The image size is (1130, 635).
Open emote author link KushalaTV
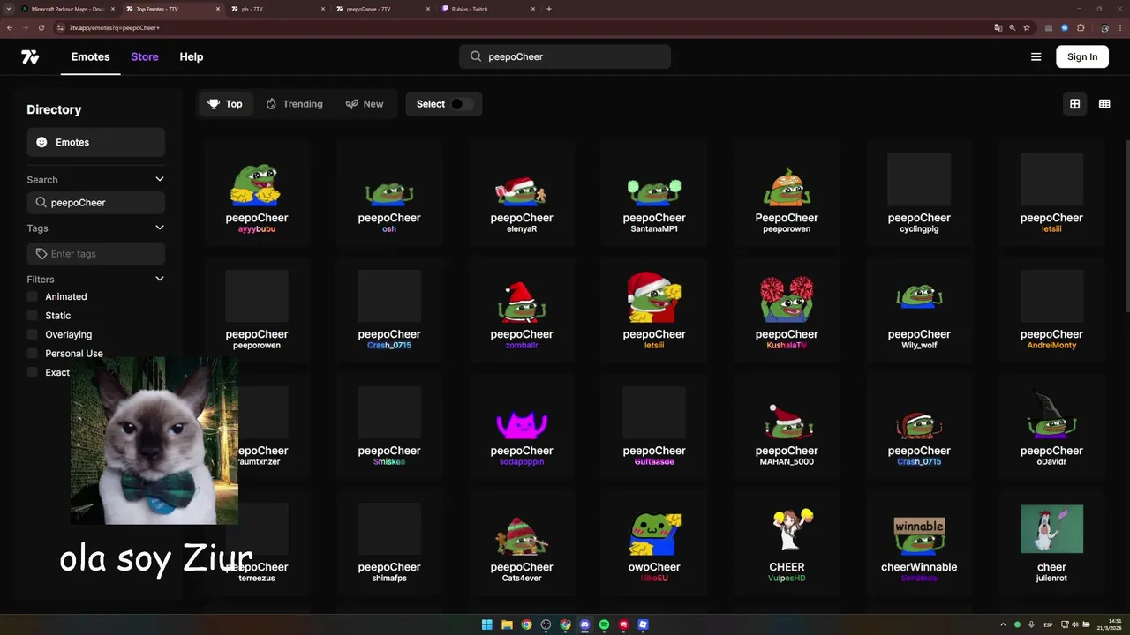787,346
